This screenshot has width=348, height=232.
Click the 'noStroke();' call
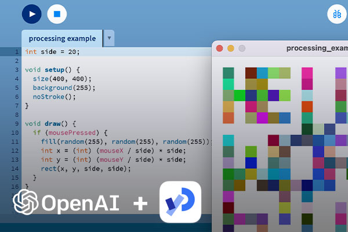(x=55, y=97)
